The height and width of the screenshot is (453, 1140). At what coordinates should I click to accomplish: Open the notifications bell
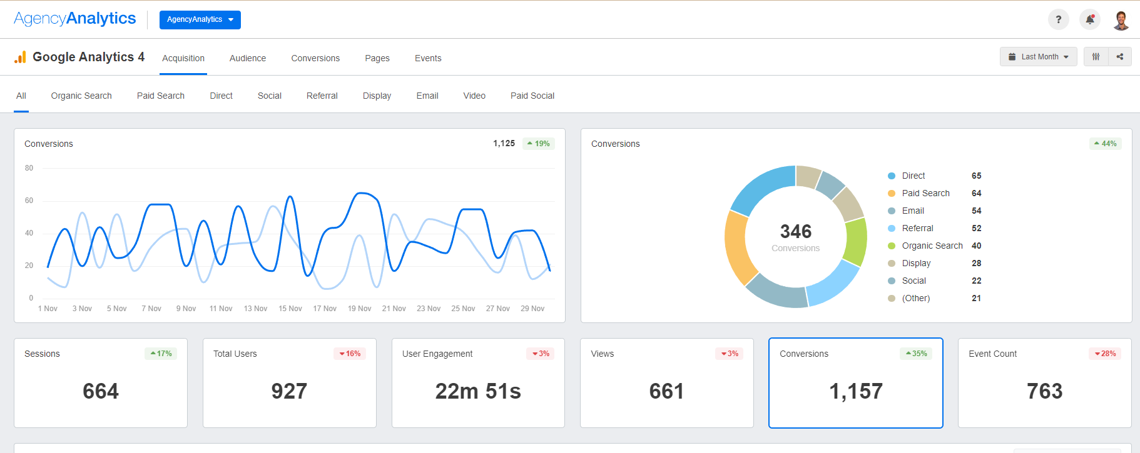point(1089,19)
